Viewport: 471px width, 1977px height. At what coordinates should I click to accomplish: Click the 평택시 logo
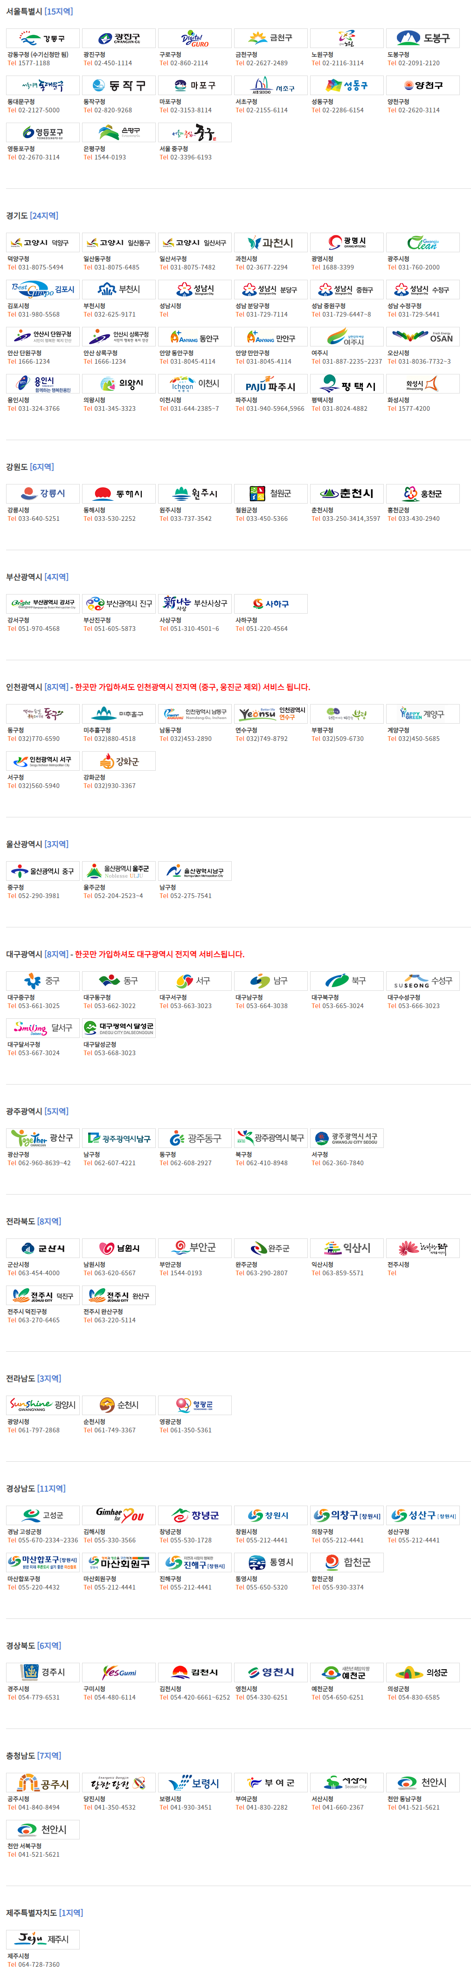click(x=347, y=384)
